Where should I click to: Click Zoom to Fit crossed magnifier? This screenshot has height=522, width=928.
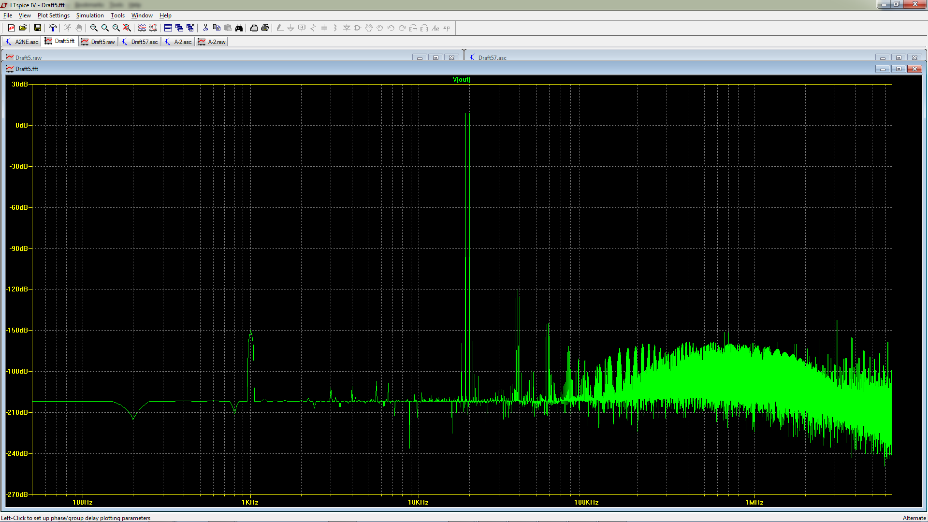click(127, 28)
